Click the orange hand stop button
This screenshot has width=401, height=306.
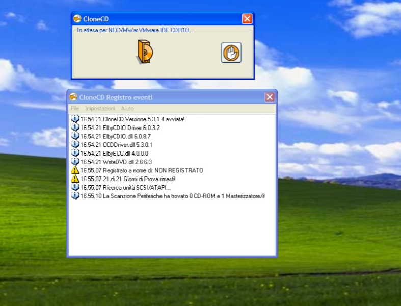(x=231, y=53)
